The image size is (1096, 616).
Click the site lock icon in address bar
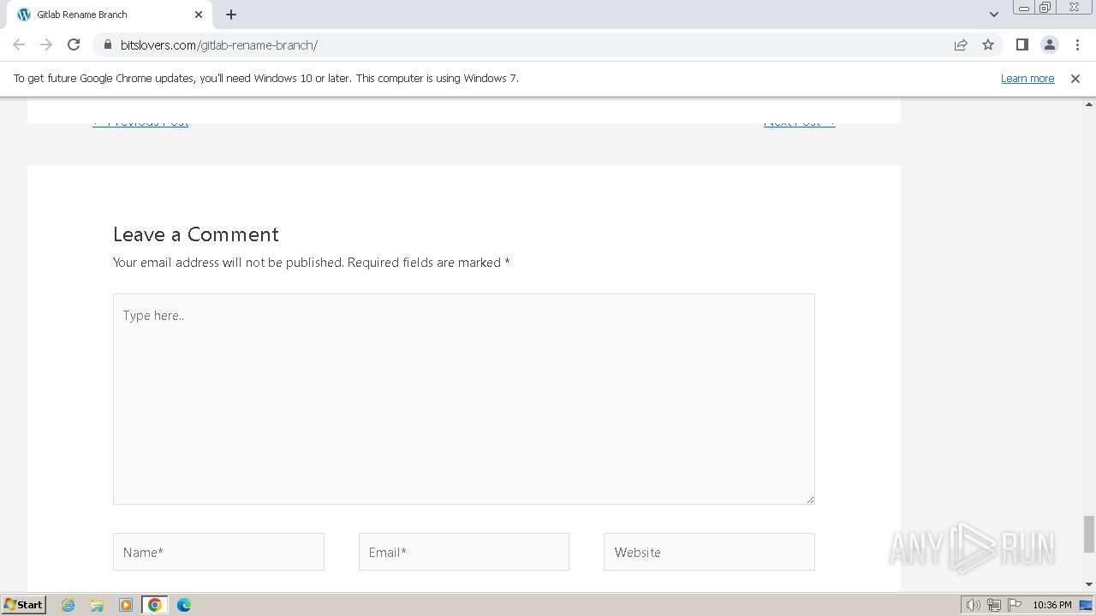tap(107, 44)
